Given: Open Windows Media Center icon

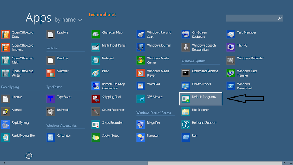Looking at the screenshot, I should tap(141, 60).
